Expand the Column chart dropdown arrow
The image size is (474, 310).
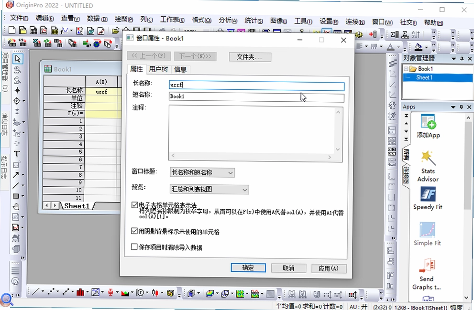tap(88, 292)
